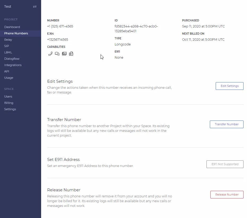Screen dimensions: 247x218
Task: View the Usage page
Action: click(x=8, y=78)
